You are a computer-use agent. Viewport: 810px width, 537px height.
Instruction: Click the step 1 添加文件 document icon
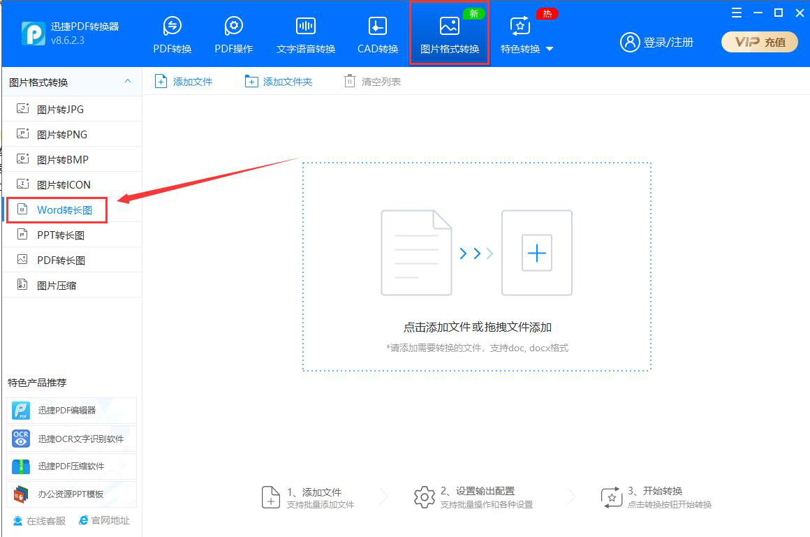coord(271,497)
